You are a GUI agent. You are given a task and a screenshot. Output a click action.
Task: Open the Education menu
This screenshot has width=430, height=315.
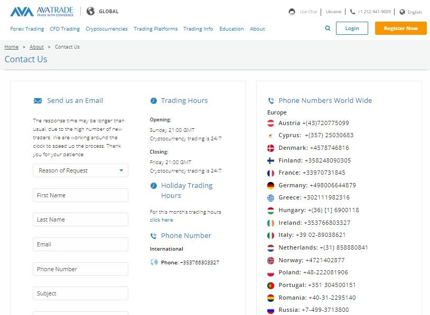231,28
